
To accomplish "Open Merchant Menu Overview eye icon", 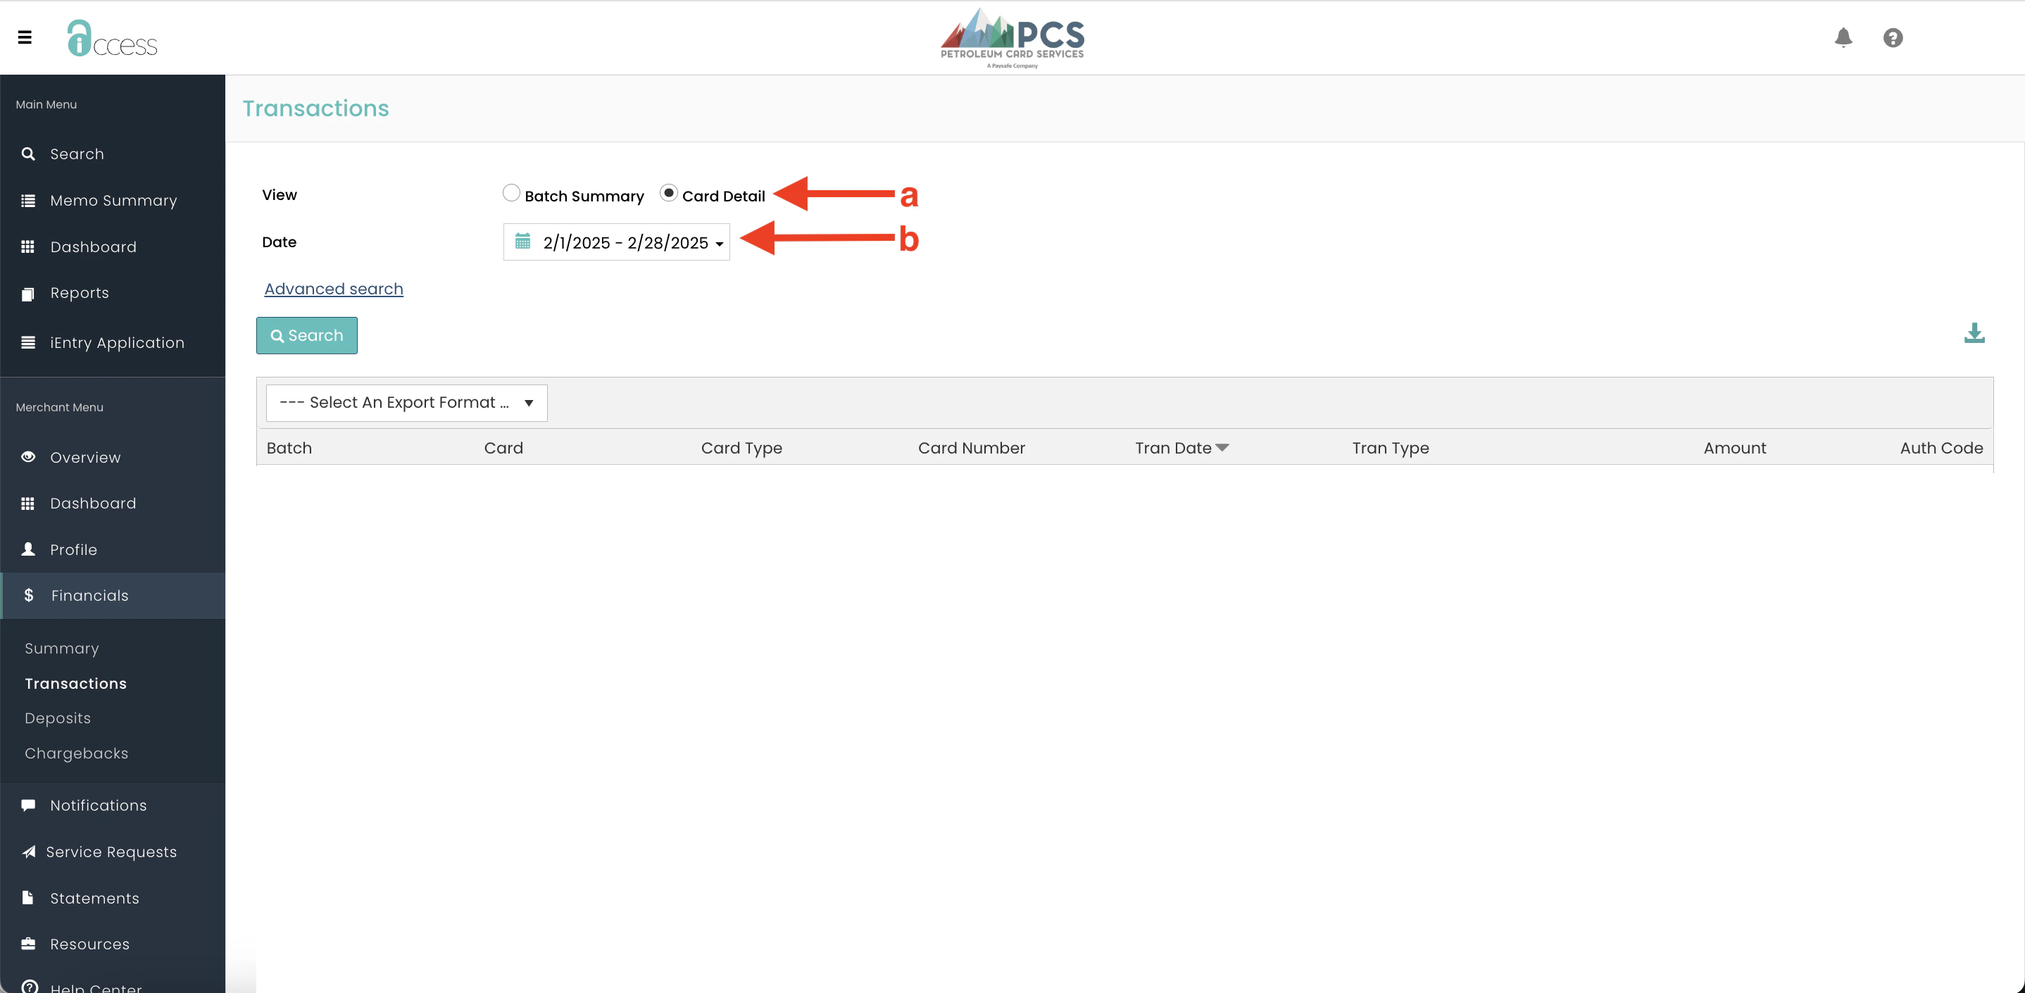I will (28, 457).
